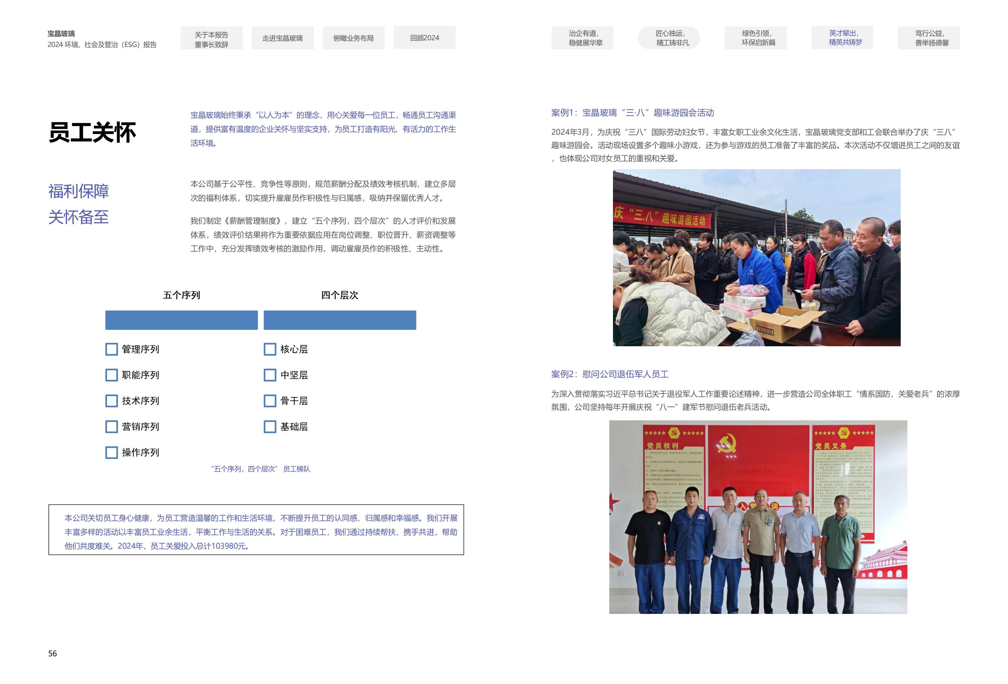The width and height of the screenshot is (1008, 684).
Task: Tick the 骨干层 checkbox
Action: 270,401
